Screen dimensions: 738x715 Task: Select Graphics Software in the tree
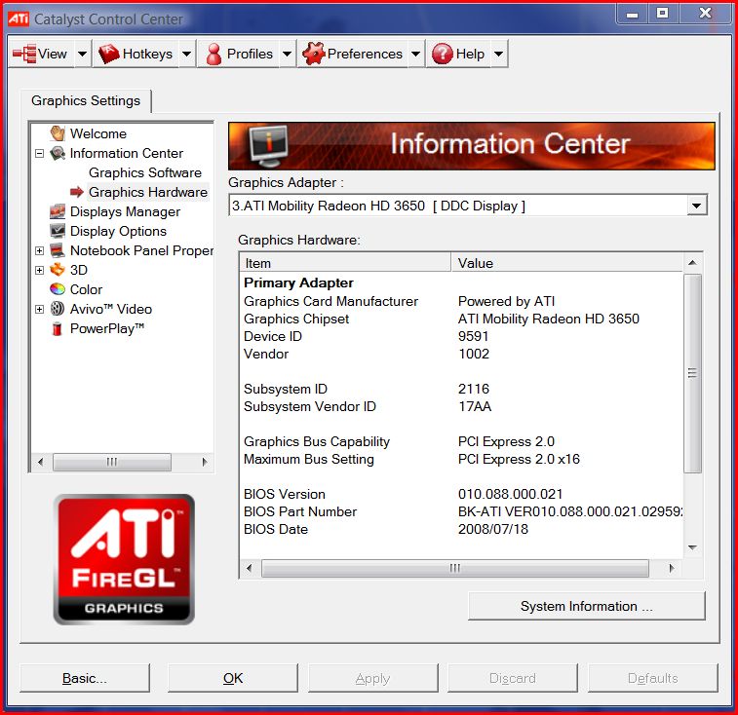[x=145, y=172]
